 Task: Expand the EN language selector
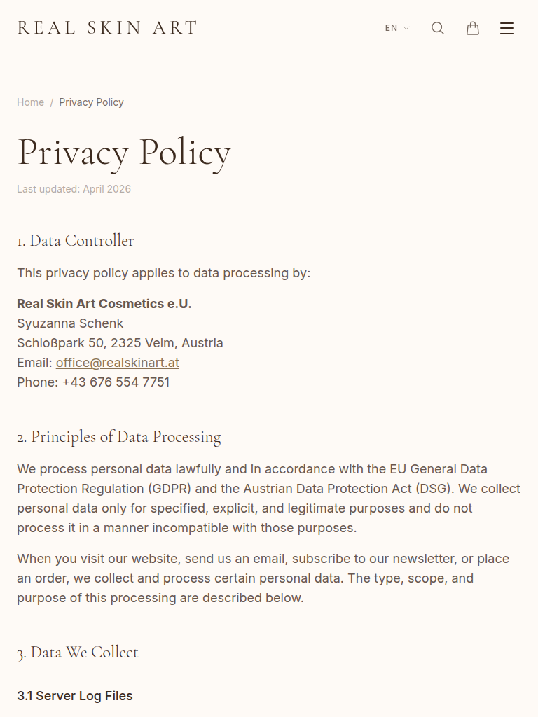click(x=392, y=28)
